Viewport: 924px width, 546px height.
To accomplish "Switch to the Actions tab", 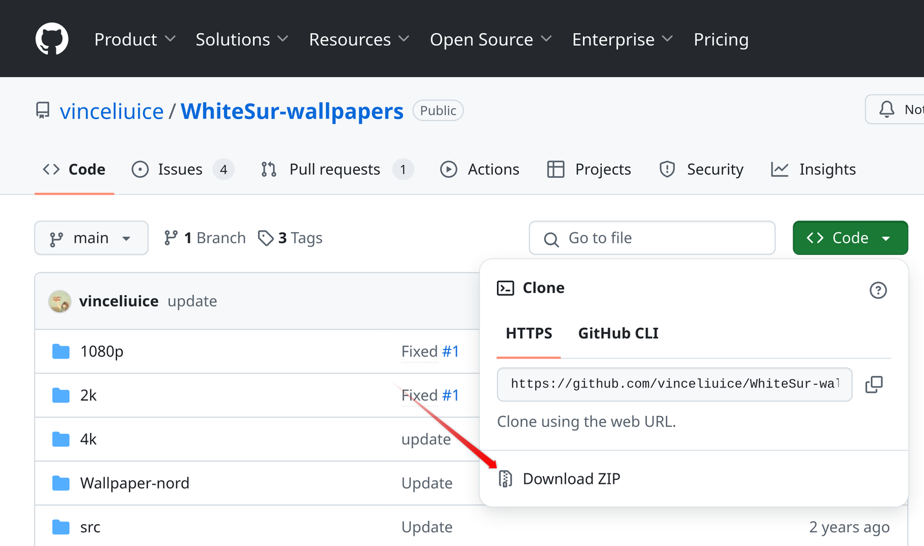I will click(479, 169).
